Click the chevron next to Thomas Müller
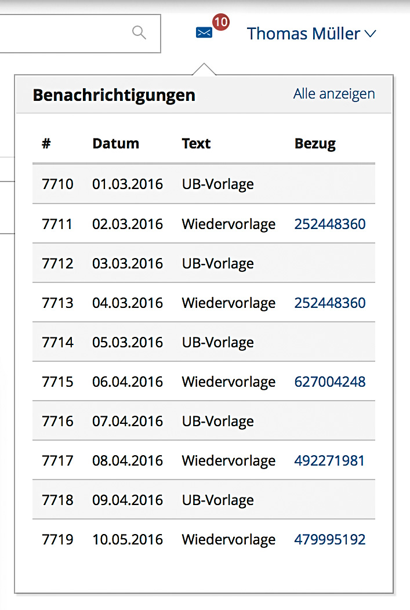 click(x=370, y=34)
